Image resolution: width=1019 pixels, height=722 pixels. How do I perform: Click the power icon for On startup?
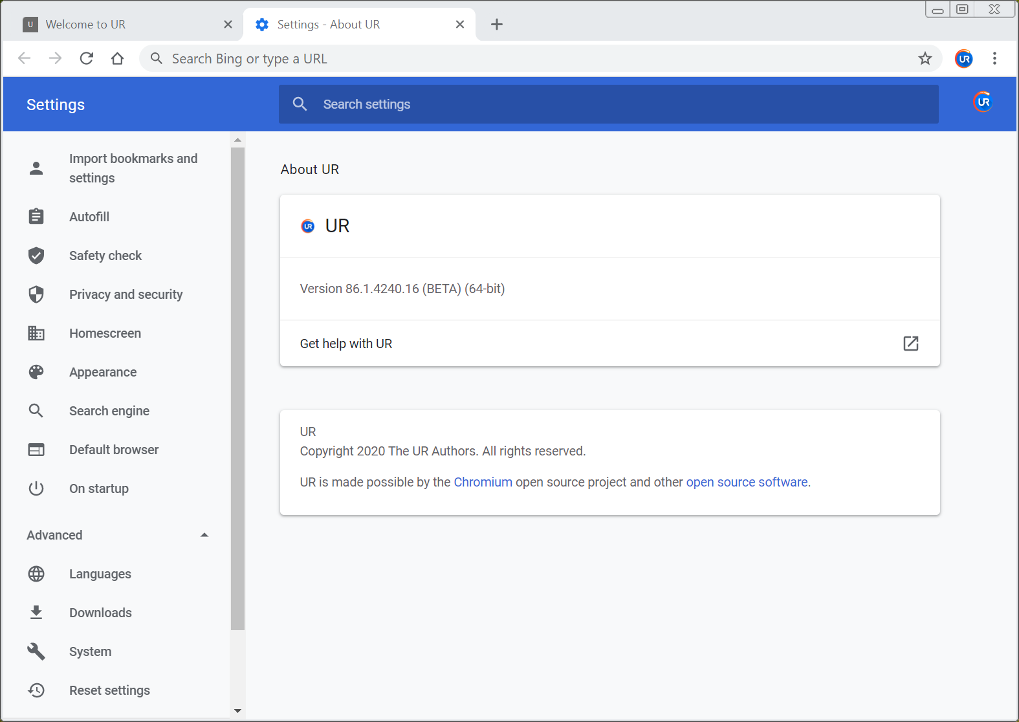36,488
